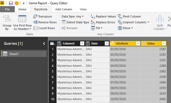Click cell 03/05/2016

tap(125, 60)
